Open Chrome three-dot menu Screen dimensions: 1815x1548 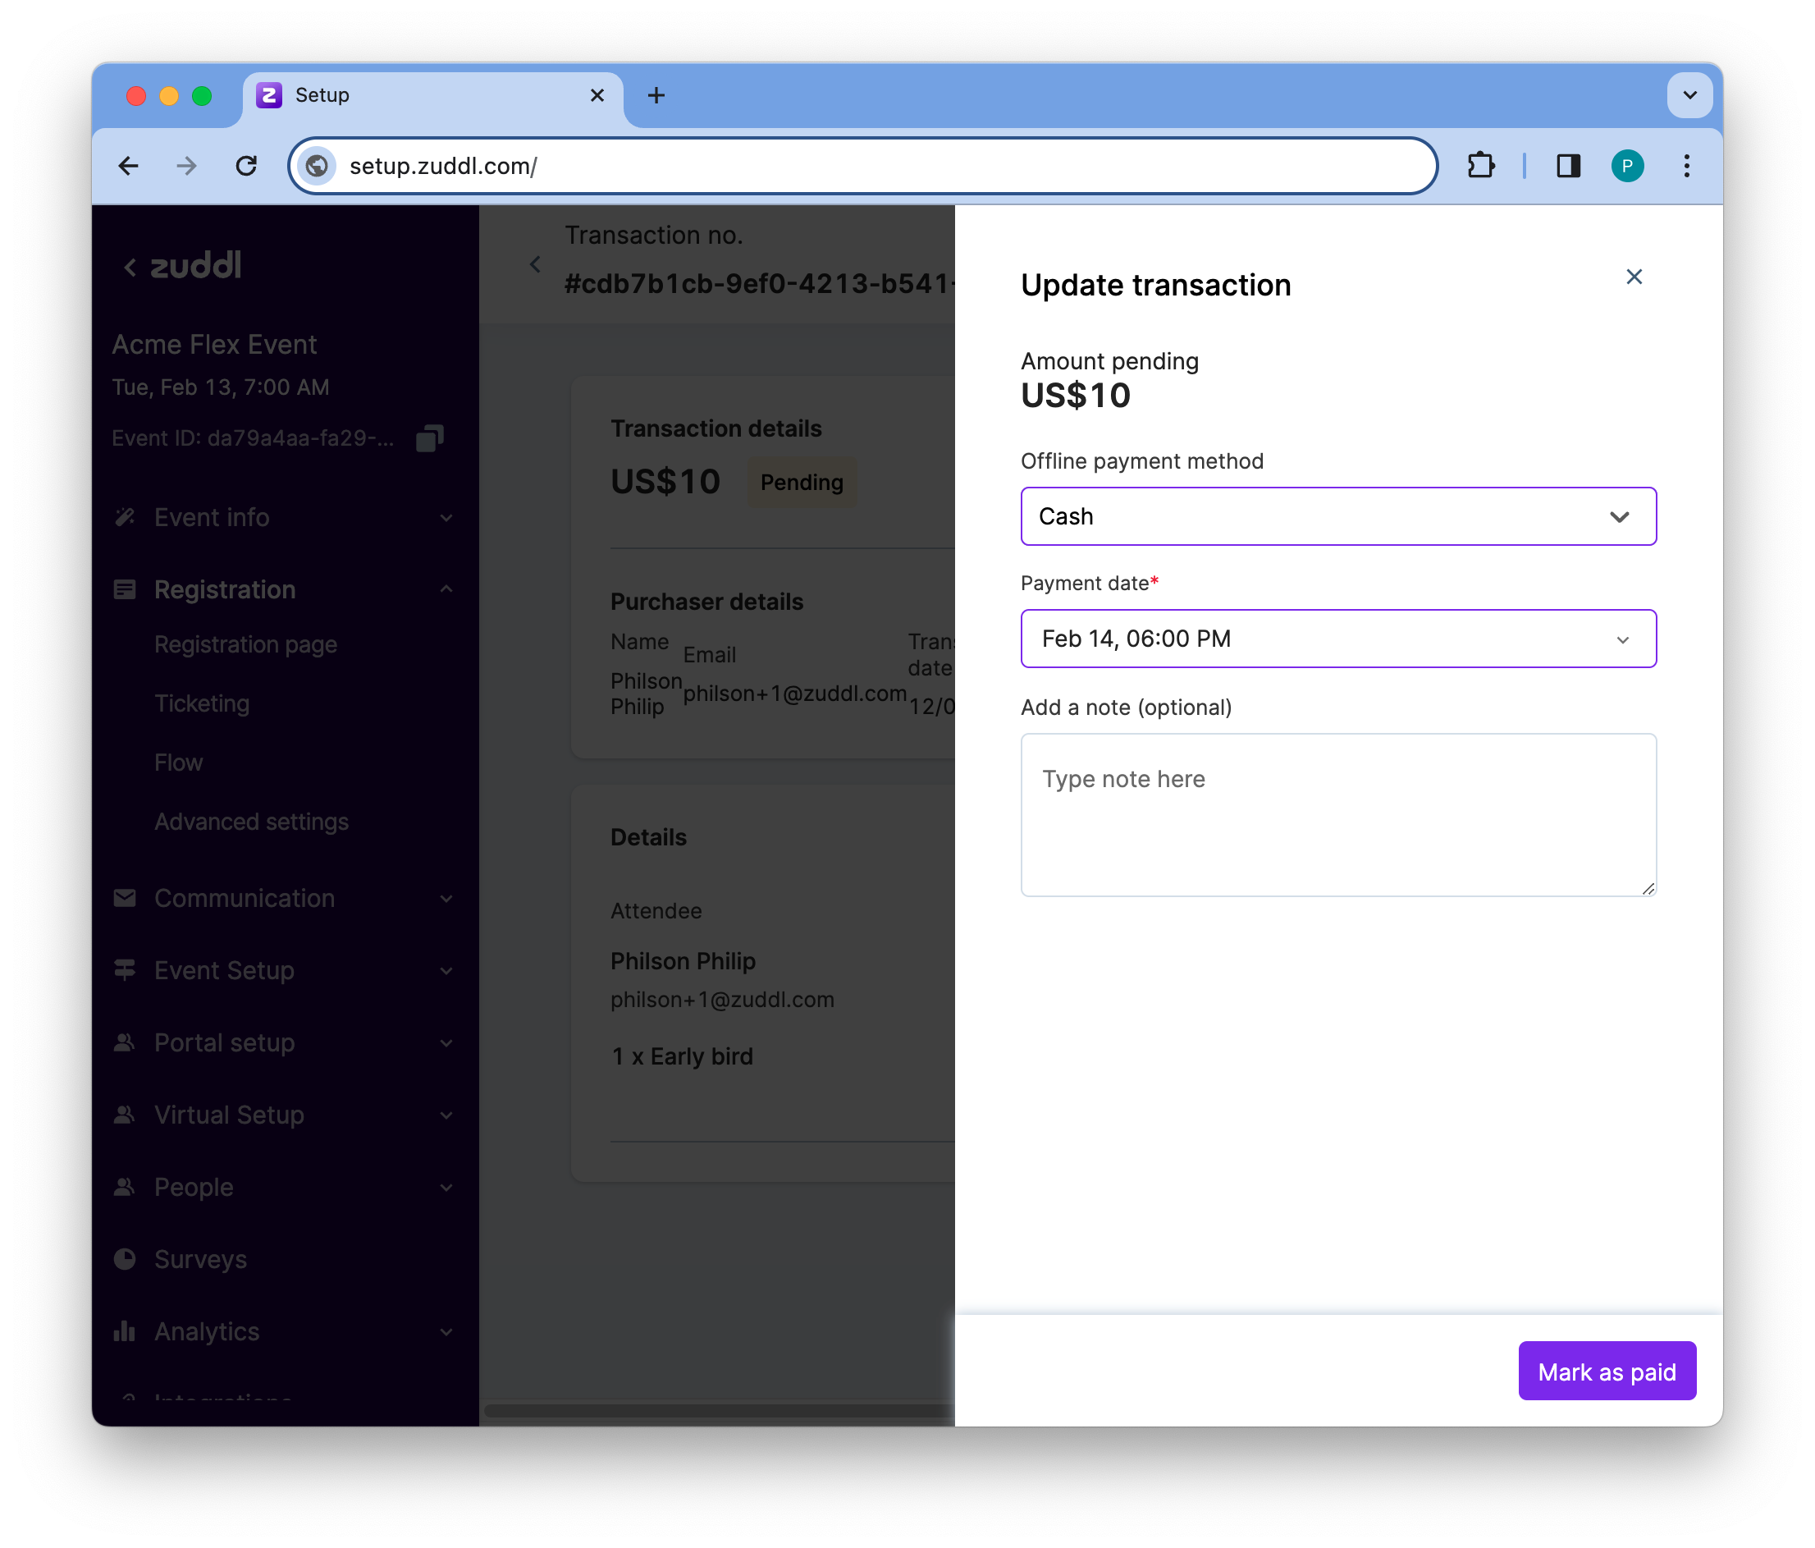pos(1686,166)
